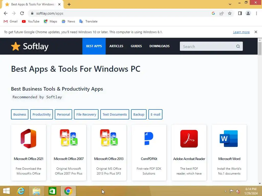
Task: Open the News bookmark
Action: pos(68,21)
